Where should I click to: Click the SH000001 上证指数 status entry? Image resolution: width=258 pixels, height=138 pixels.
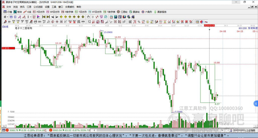[x=243, y=130]
